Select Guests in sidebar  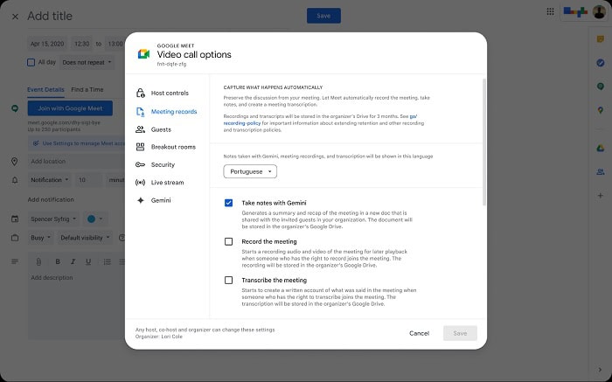click(160, 129)
